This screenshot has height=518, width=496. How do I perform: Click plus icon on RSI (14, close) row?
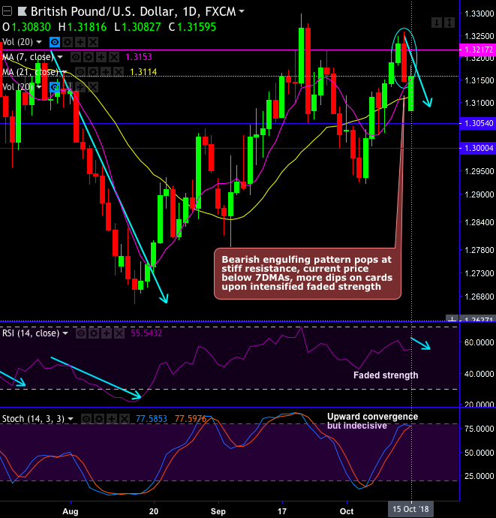click(x=107, y=333)
